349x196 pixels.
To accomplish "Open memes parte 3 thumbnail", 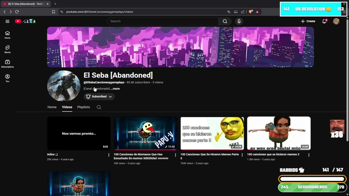I will tap(212, 133).
